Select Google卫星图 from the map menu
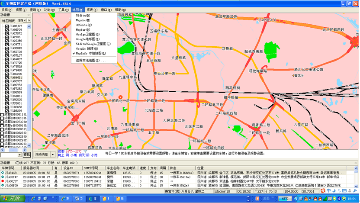 [87, 34]
